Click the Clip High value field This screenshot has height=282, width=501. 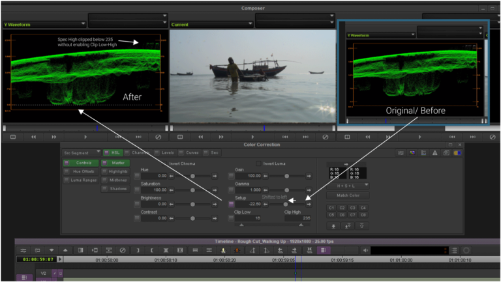[297, 218]
